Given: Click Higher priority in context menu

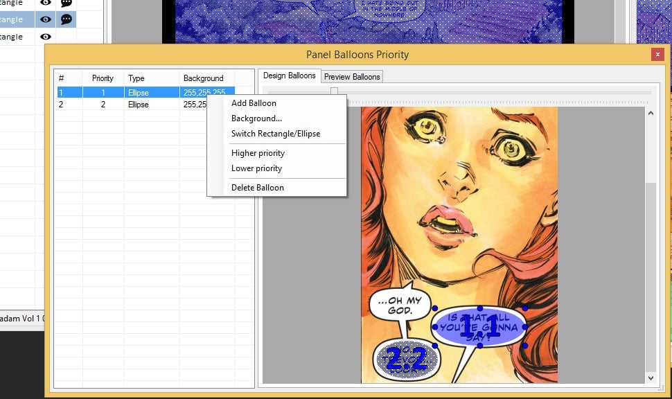Looking at the screenshot, I should [258, 153].
